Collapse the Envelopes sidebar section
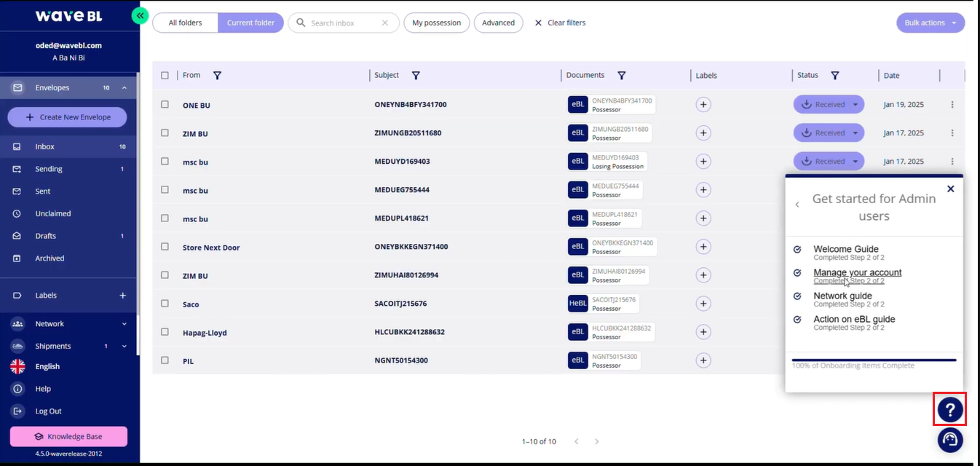The height and width of the screenshot is (466, 980). pyautogui.click(x=125, y=88)
